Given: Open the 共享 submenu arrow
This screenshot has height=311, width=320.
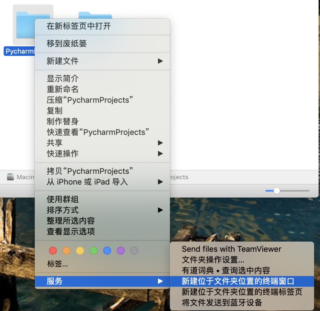Looking at the screenshot, I should 160,143.
